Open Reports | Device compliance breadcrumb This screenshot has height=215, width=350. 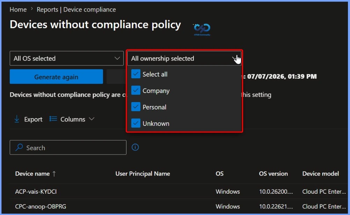click(76, 9)
